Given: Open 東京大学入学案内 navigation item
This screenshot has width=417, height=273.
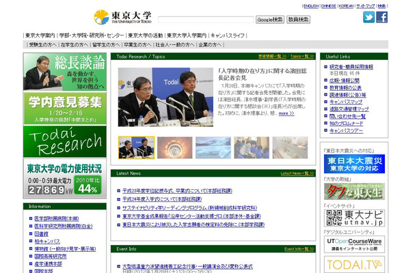Looking at the screenshot, I should pos(187,35).
